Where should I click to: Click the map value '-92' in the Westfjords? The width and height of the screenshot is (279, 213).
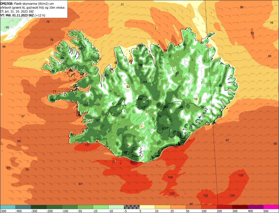[x=62, y=58]
